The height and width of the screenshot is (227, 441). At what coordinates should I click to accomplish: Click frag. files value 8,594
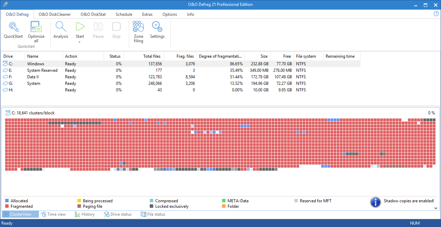point(189,77)
